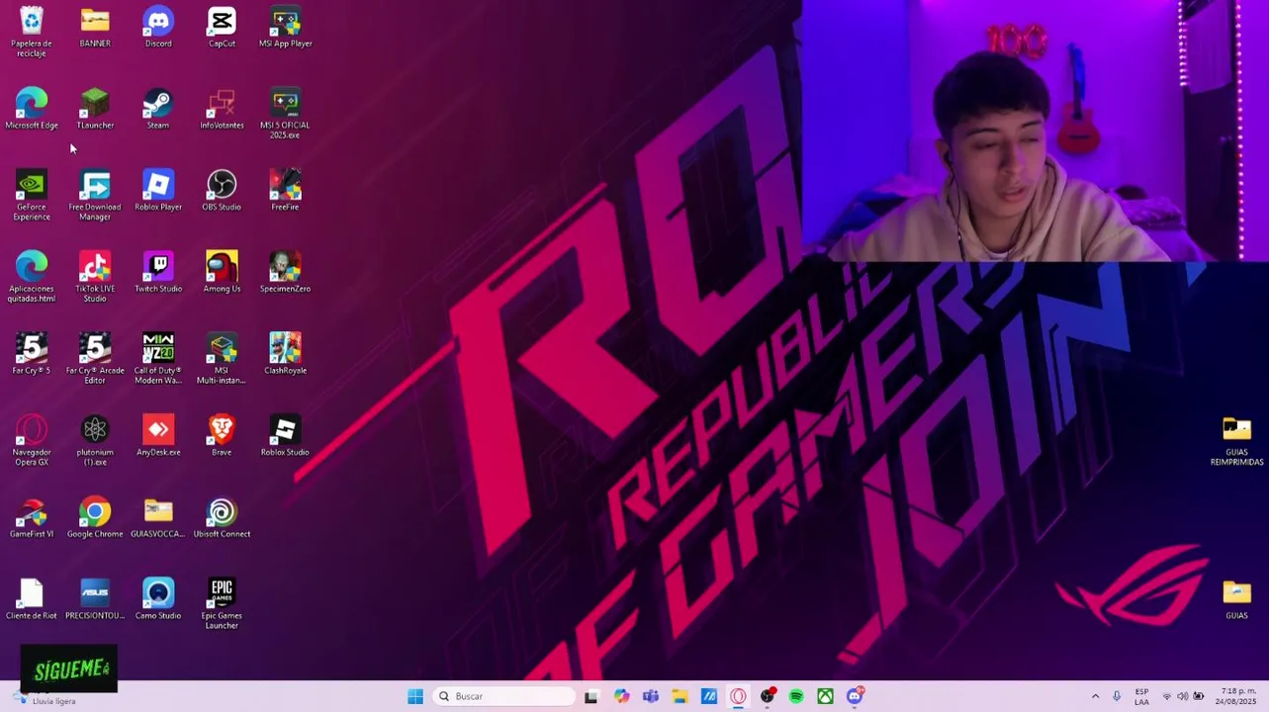Select the OBS Studio shortcut
The image size is (1269, 712).
click(x=222, y=191)
